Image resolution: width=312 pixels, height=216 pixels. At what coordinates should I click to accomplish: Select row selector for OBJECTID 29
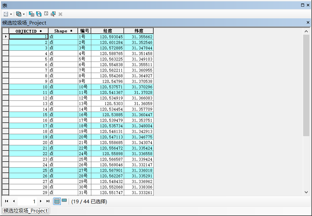click(x=6, y=192)
